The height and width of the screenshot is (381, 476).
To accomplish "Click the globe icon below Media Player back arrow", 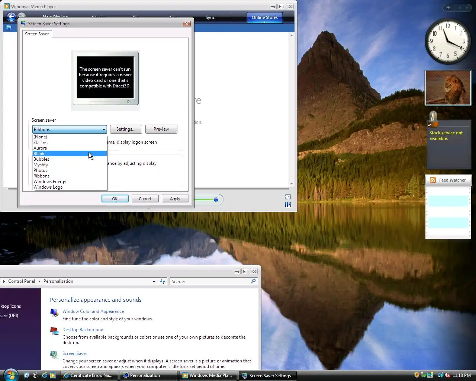I will [x=9, y=28].
